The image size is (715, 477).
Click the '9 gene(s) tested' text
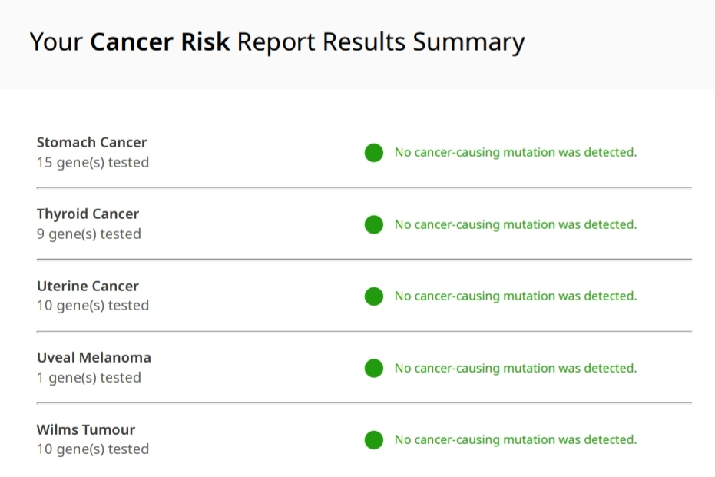click(x=89, y=234)
